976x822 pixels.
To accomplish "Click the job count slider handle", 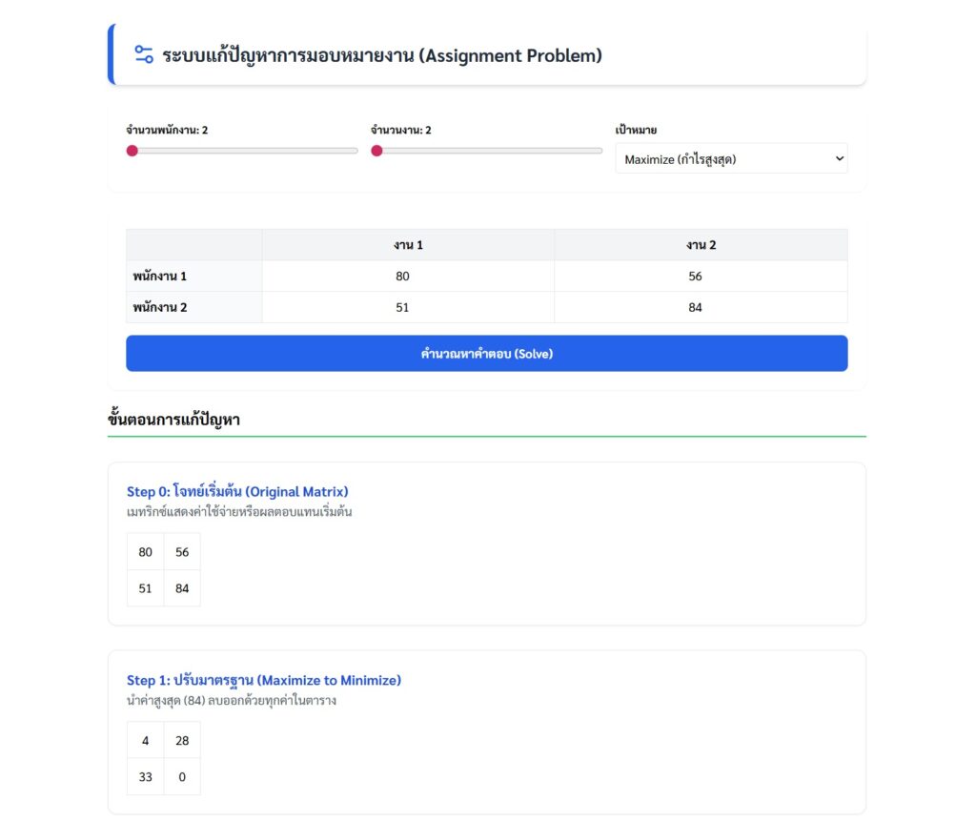I will tap(377, 151).
